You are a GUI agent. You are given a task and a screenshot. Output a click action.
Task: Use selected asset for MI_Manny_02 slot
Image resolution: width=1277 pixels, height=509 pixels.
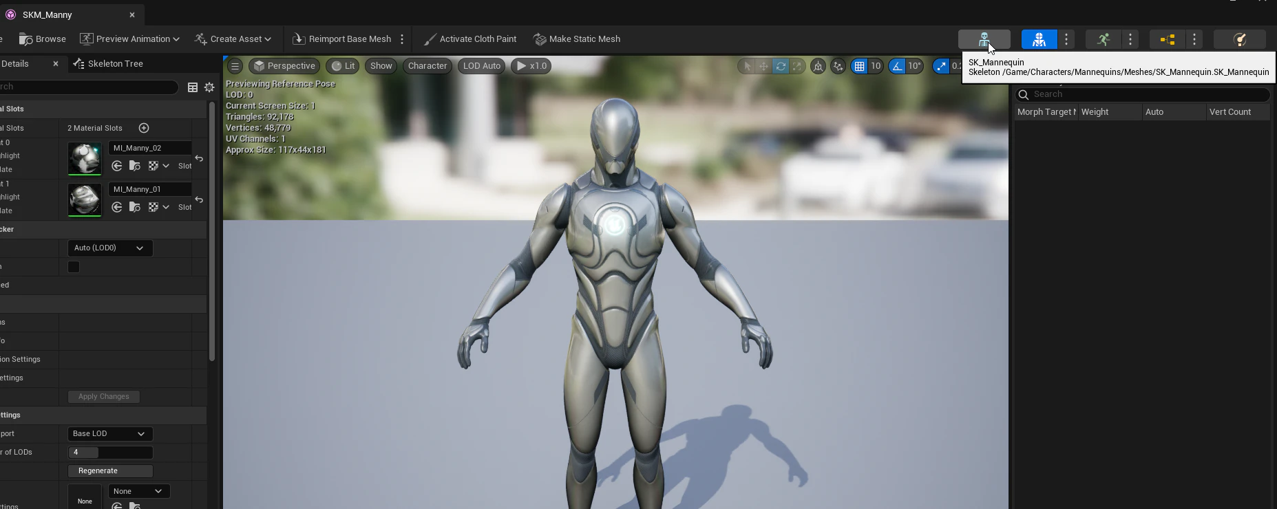pyautogui.click(x=117, y=166)
